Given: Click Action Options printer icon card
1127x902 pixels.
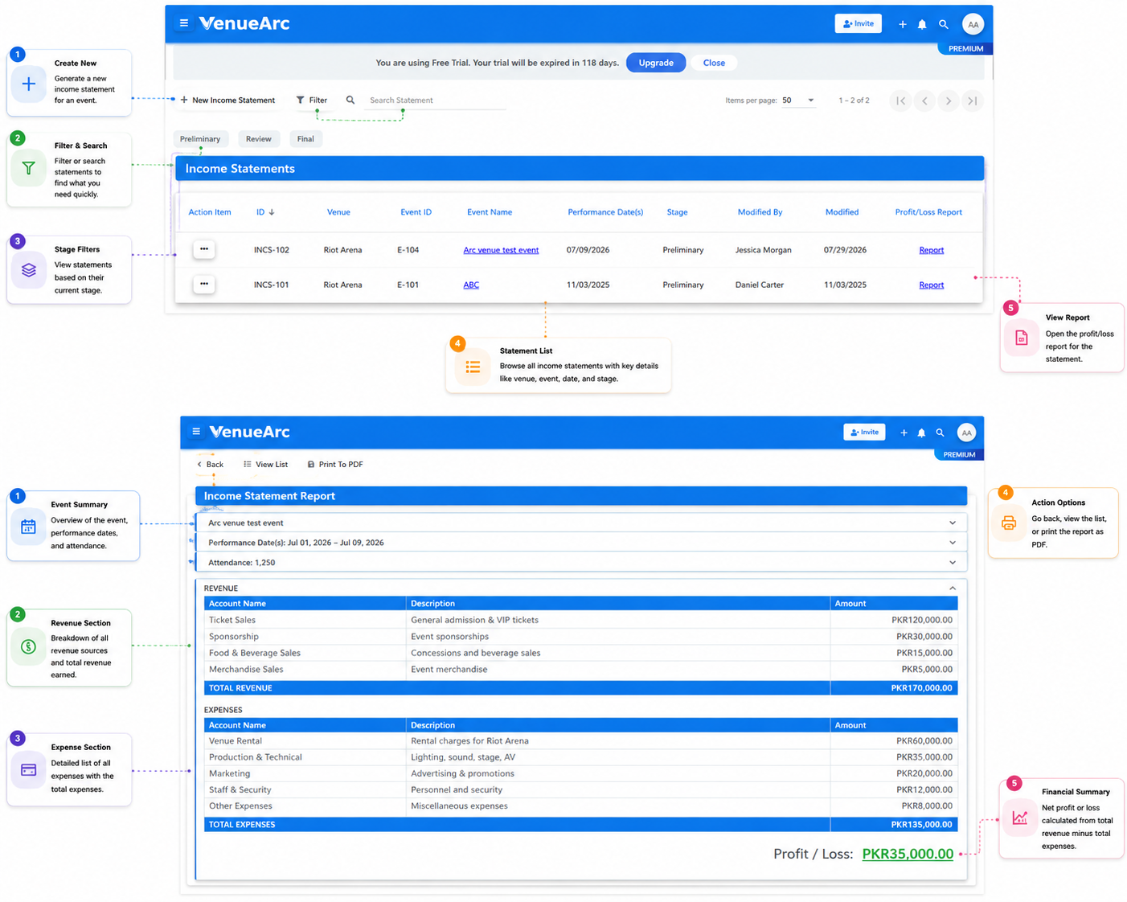Looking at the screenshot, I should (x=1009, y=523).
